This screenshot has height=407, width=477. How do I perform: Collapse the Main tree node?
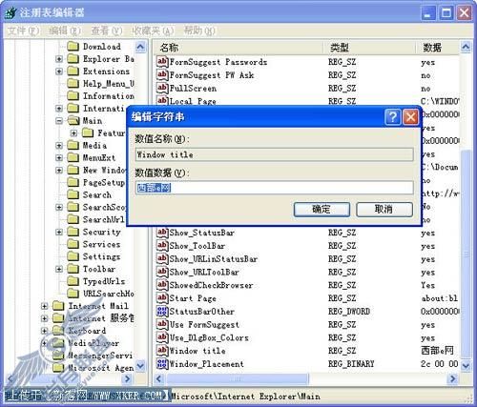pos(59,121)
